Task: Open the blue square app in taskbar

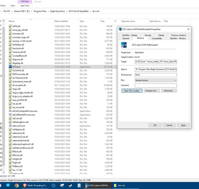Action: point(8,185)
